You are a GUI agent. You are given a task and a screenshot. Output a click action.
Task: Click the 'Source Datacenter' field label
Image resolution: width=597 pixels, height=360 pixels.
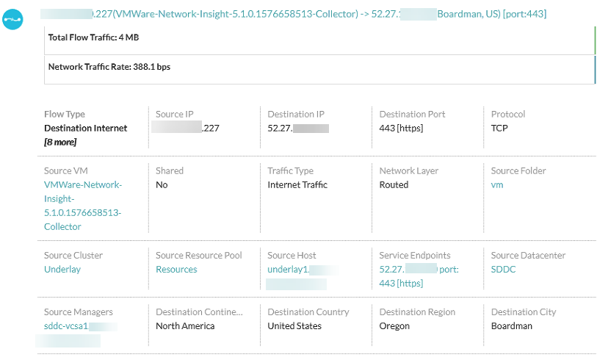[528, 255]
